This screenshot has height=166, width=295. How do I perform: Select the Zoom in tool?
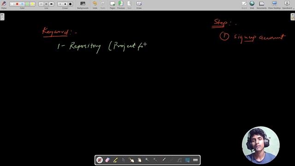point(147,160)
